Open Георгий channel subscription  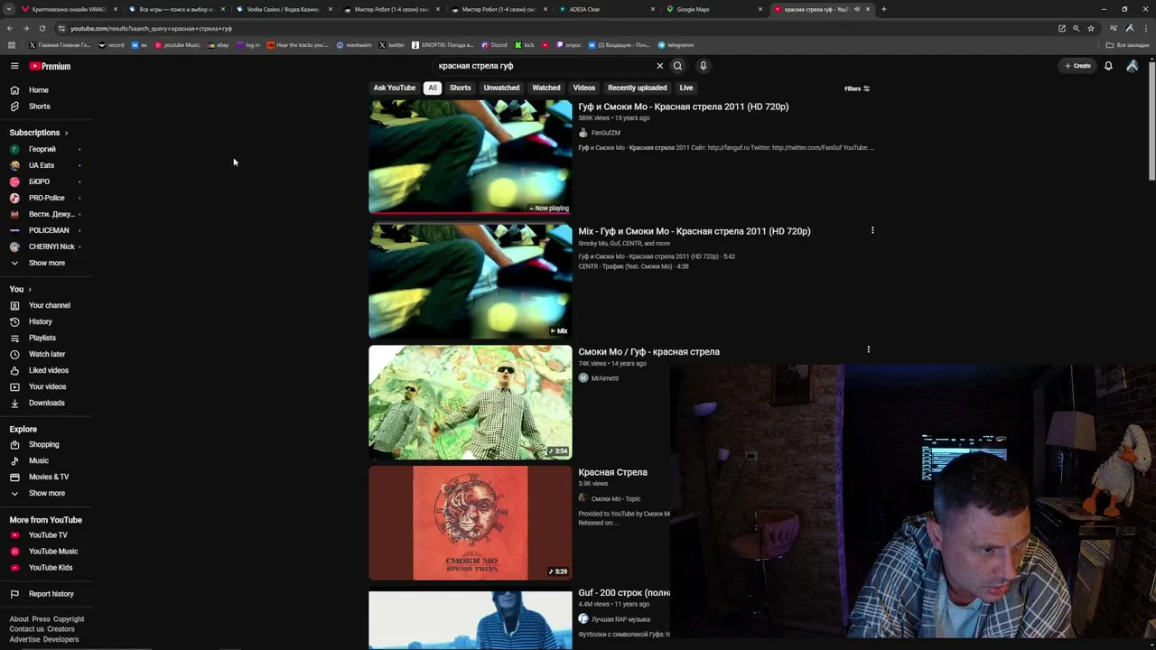pyautogui.click(x=42, y=149)
